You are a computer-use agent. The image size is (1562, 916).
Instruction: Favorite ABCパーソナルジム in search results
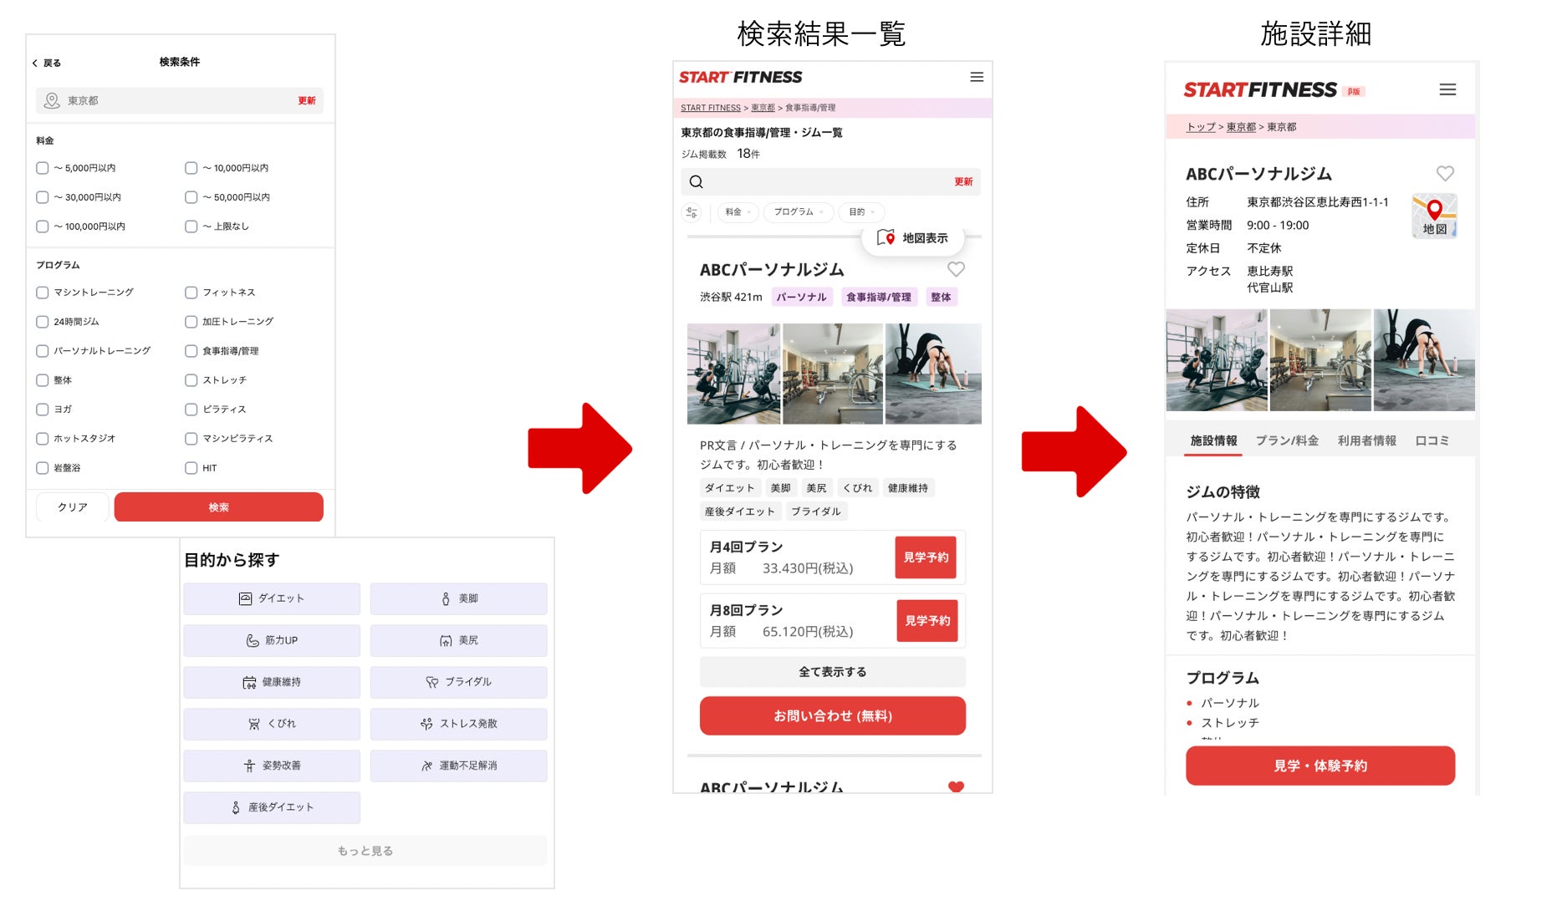coord(956,269)
